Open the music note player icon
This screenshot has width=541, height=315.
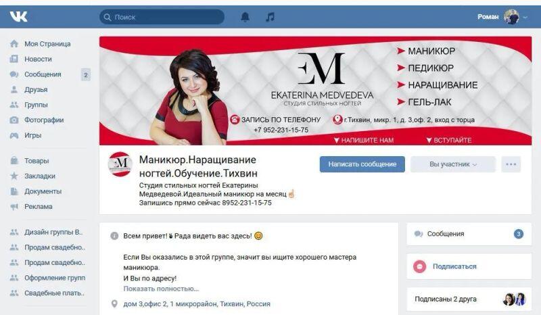pos(270,16)
